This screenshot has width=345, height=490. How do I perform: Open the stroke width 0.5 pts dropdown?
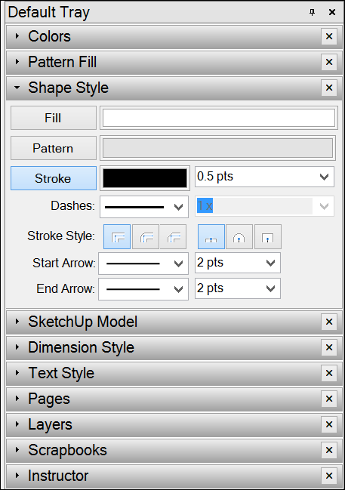[264, 177]
